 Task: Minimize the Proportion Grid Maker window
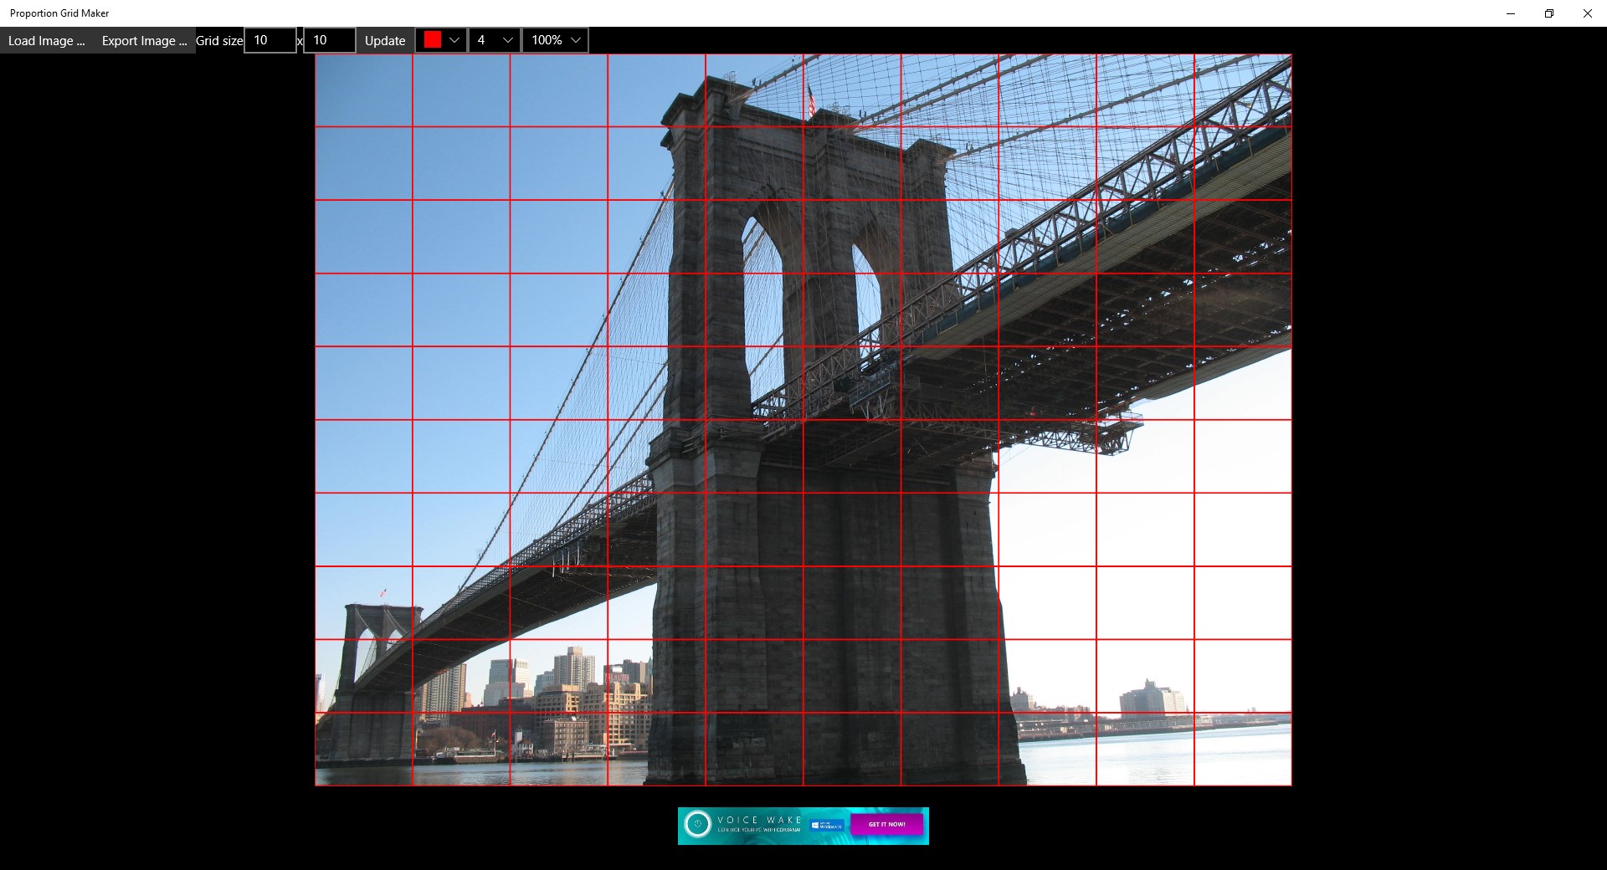coord(1510,13)
